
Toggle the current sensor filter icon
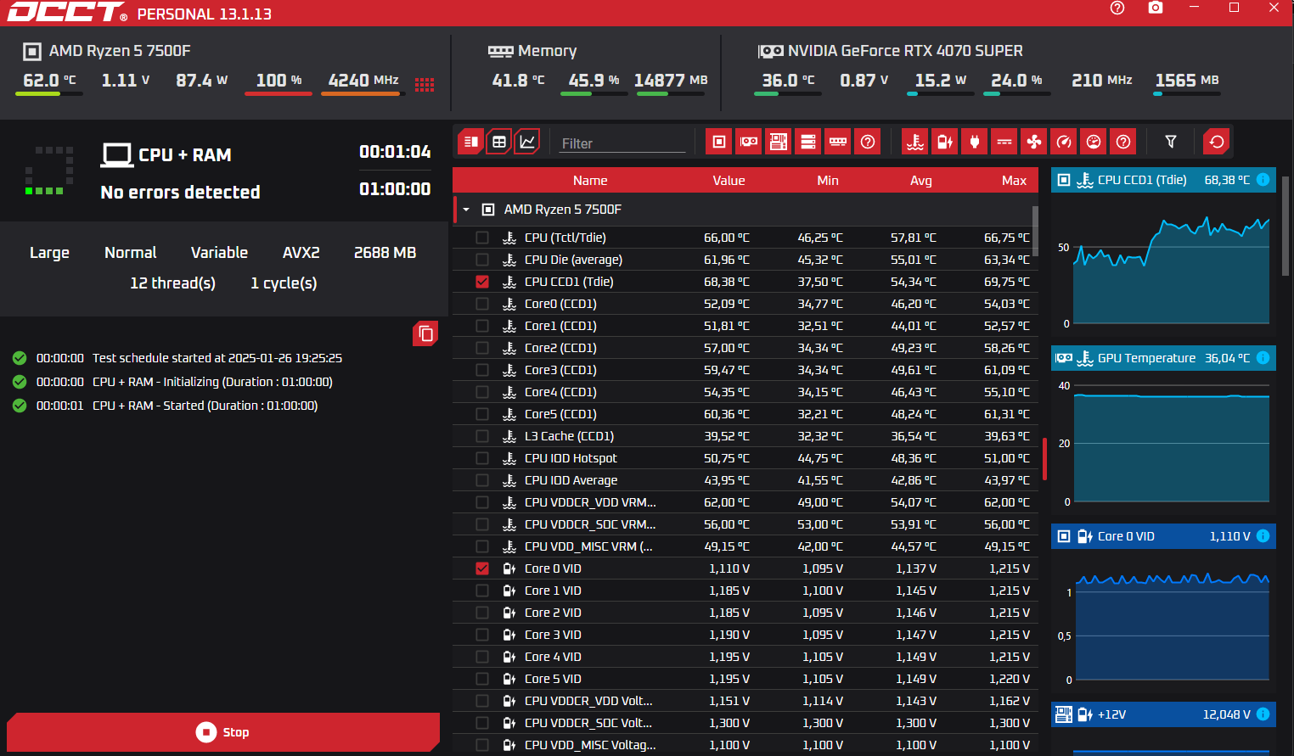(x=1004, y=142)
